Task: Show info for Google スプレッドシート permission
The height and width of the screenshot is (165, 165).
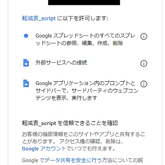Action: point(144,36)
